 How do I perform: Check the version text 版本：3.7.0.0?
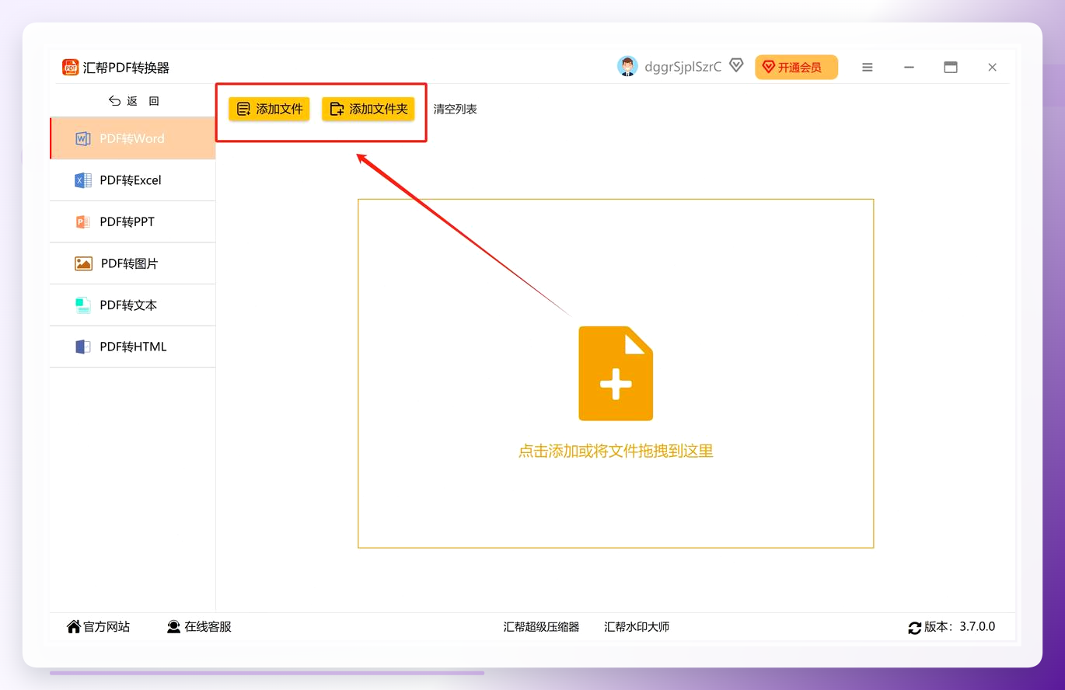pyautogui.click(x=959, y=627)
